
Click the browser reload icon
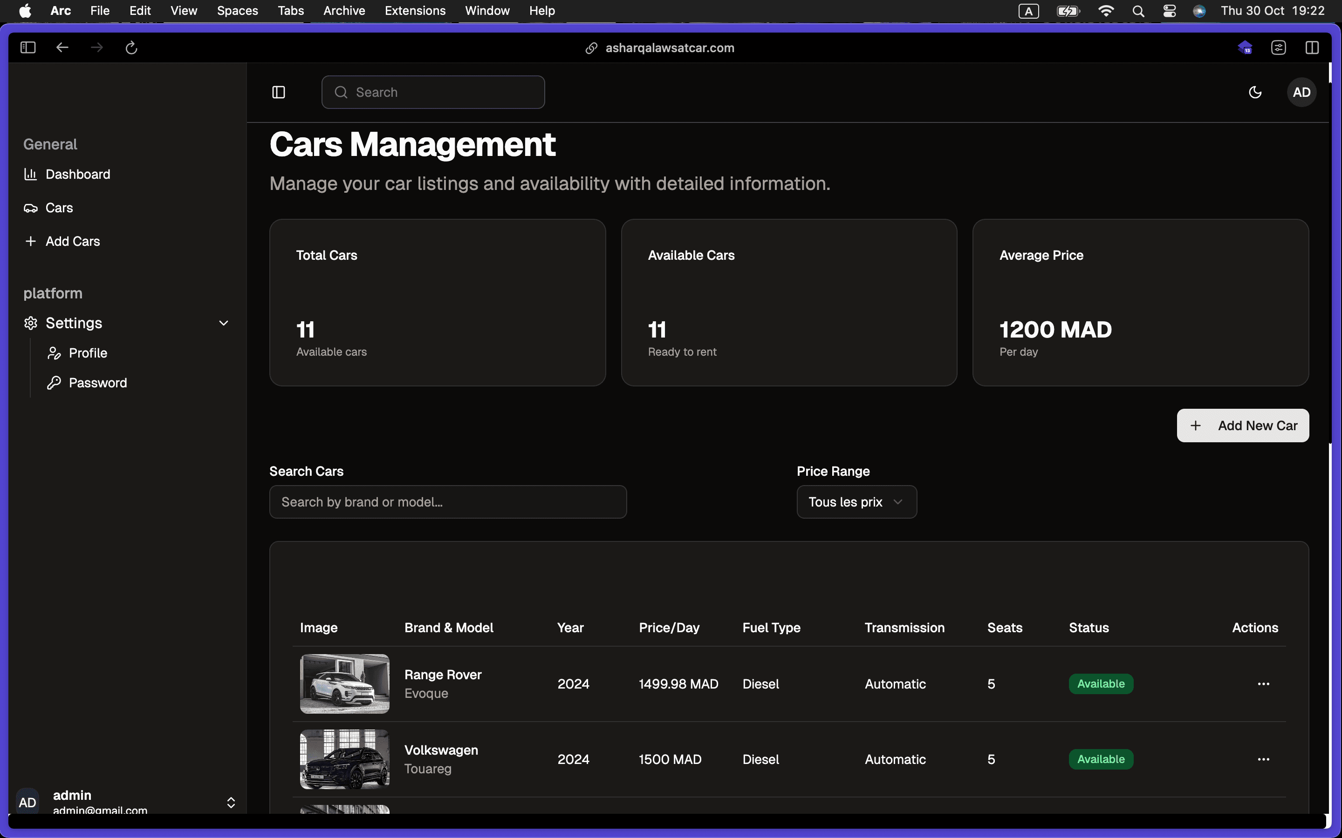pyautogui.click(x=131, y=47)
